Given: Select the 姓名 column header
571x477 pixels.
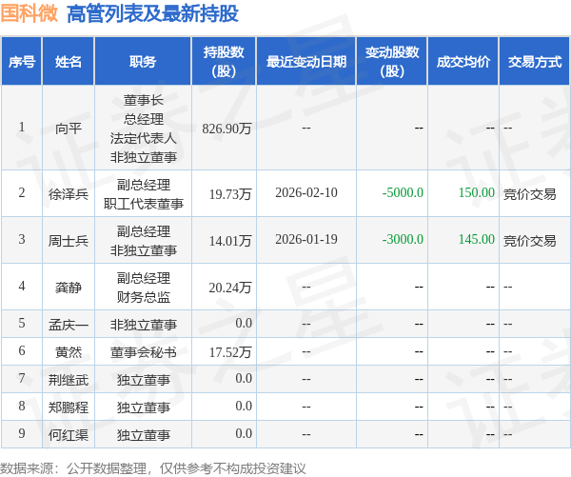Looking at the screenshot, I should pyautogui.click(x=69, y=62).
